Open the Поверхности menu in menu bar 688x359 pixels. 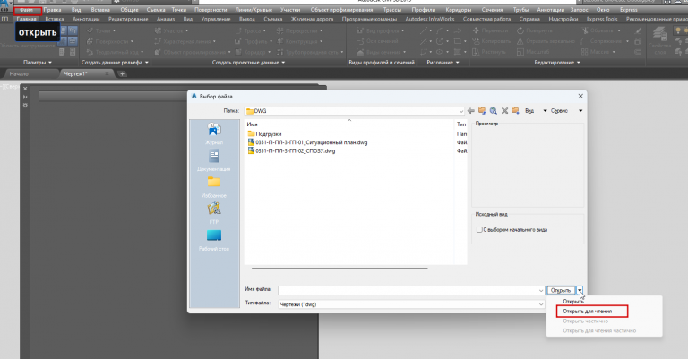(211, 10)
